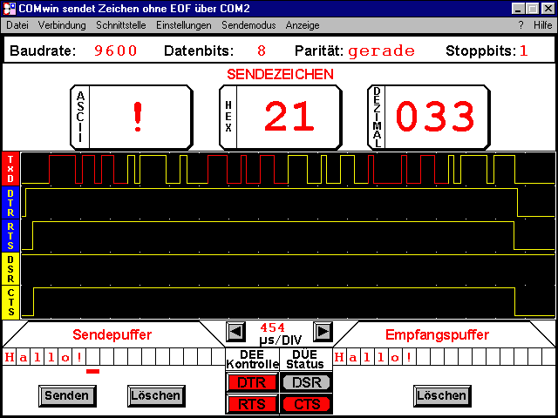
Task: Open the Datei menu
Action: [17, 25]
